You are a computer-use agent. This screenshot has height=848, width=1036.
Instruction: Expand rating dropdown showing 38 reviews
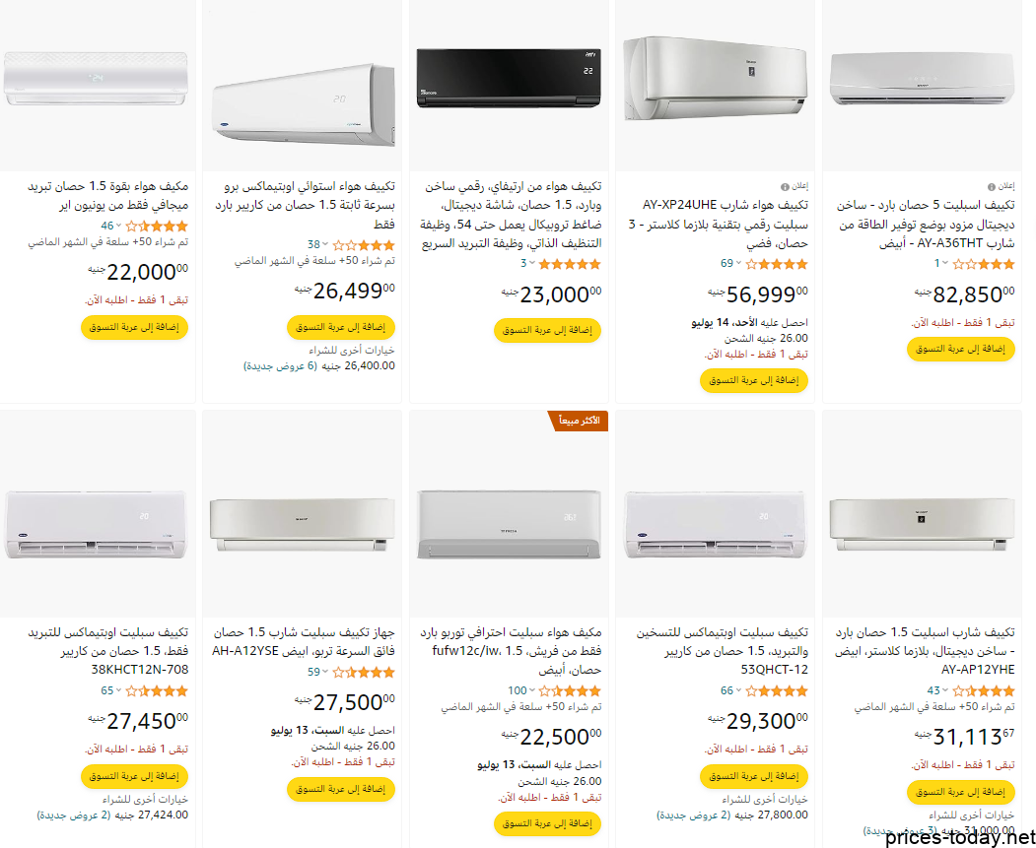tap(325, 245)
